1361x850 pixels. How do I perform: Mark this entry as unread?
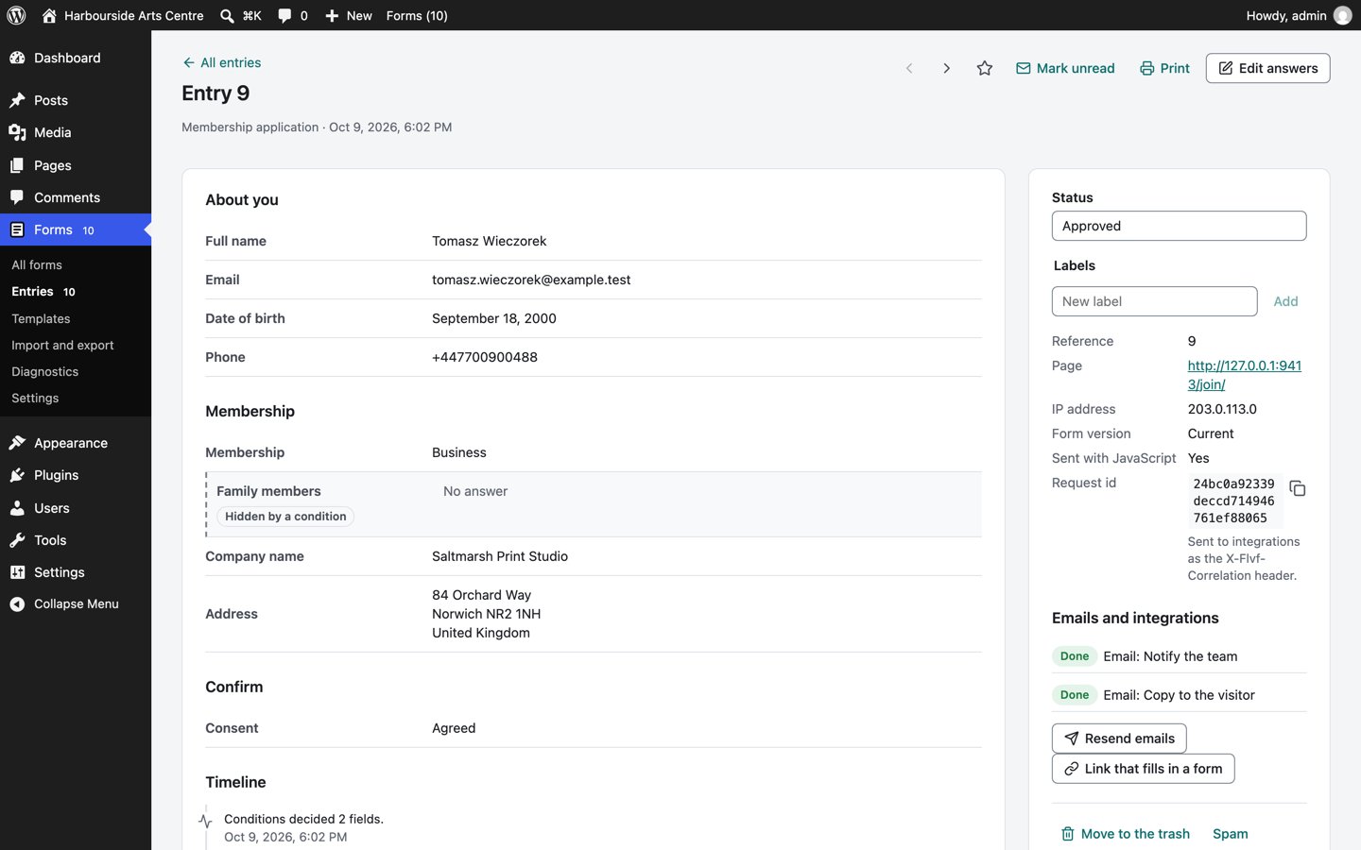(x=1065, y=68)
